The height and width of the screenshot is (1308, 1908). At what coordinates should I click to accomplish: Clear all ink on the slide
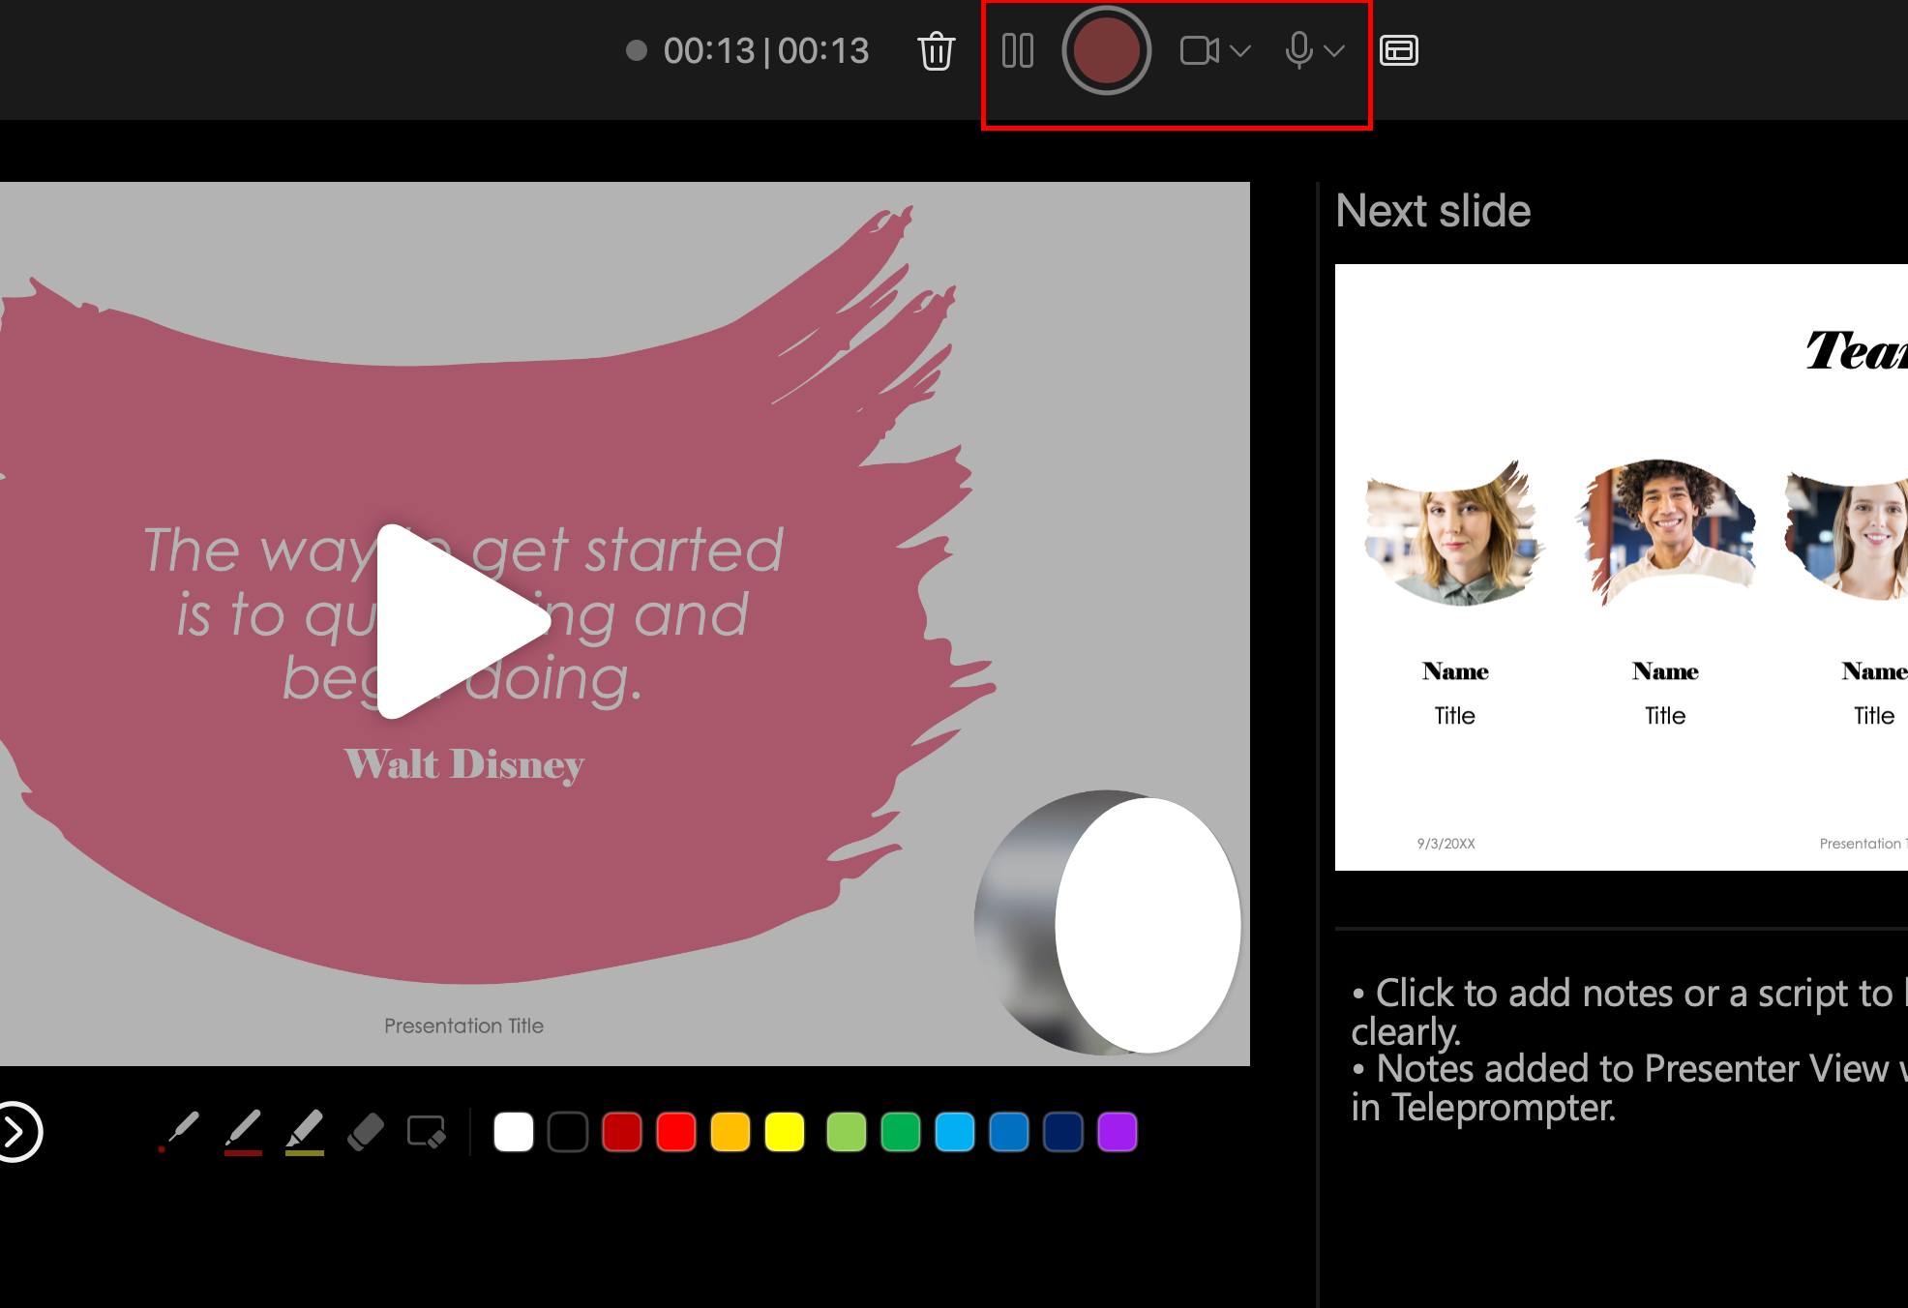[x=427, y=1132]
